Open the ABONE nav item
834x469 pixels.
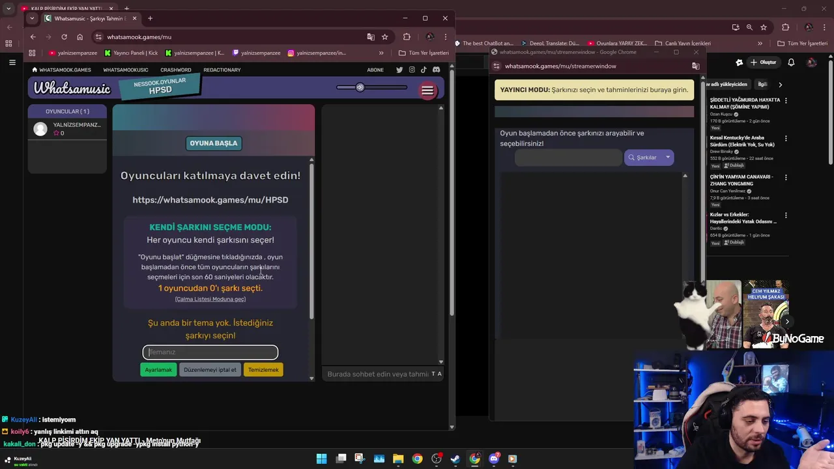tap(375, 70)
